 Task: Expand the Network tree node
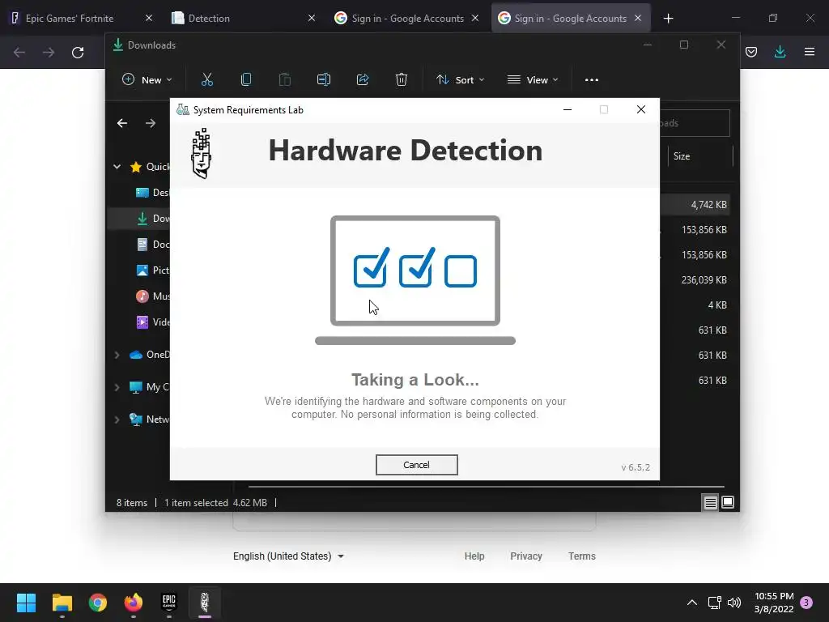pyautogui.click(x=117, y=420)
